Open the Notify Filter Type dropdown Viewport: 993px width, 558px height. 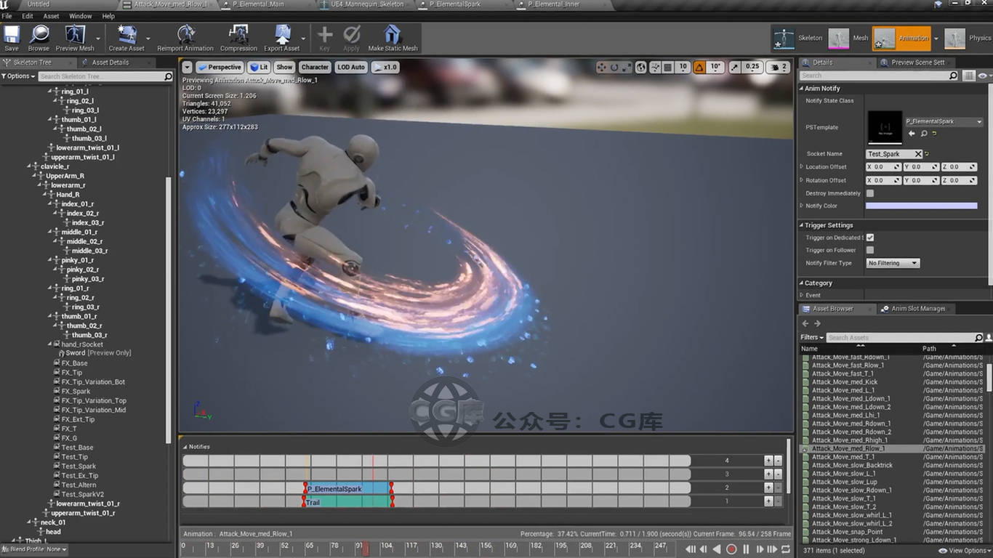(893, 263)
